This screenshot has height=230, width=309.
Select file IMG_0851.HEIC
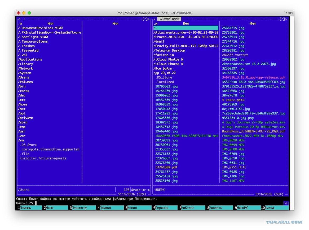click(234, 167)
